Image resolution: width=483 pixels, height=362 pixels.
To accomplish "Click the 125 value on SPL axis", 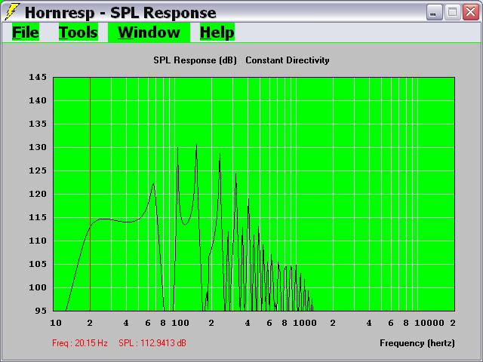I will pos(38,170).
